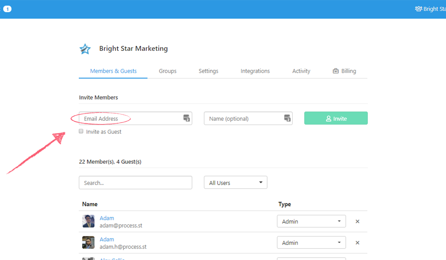Image resolution: width=446 pixels, height=260 pixels.
Task: Switch to the Members & Guests tab
Action: 113,71
